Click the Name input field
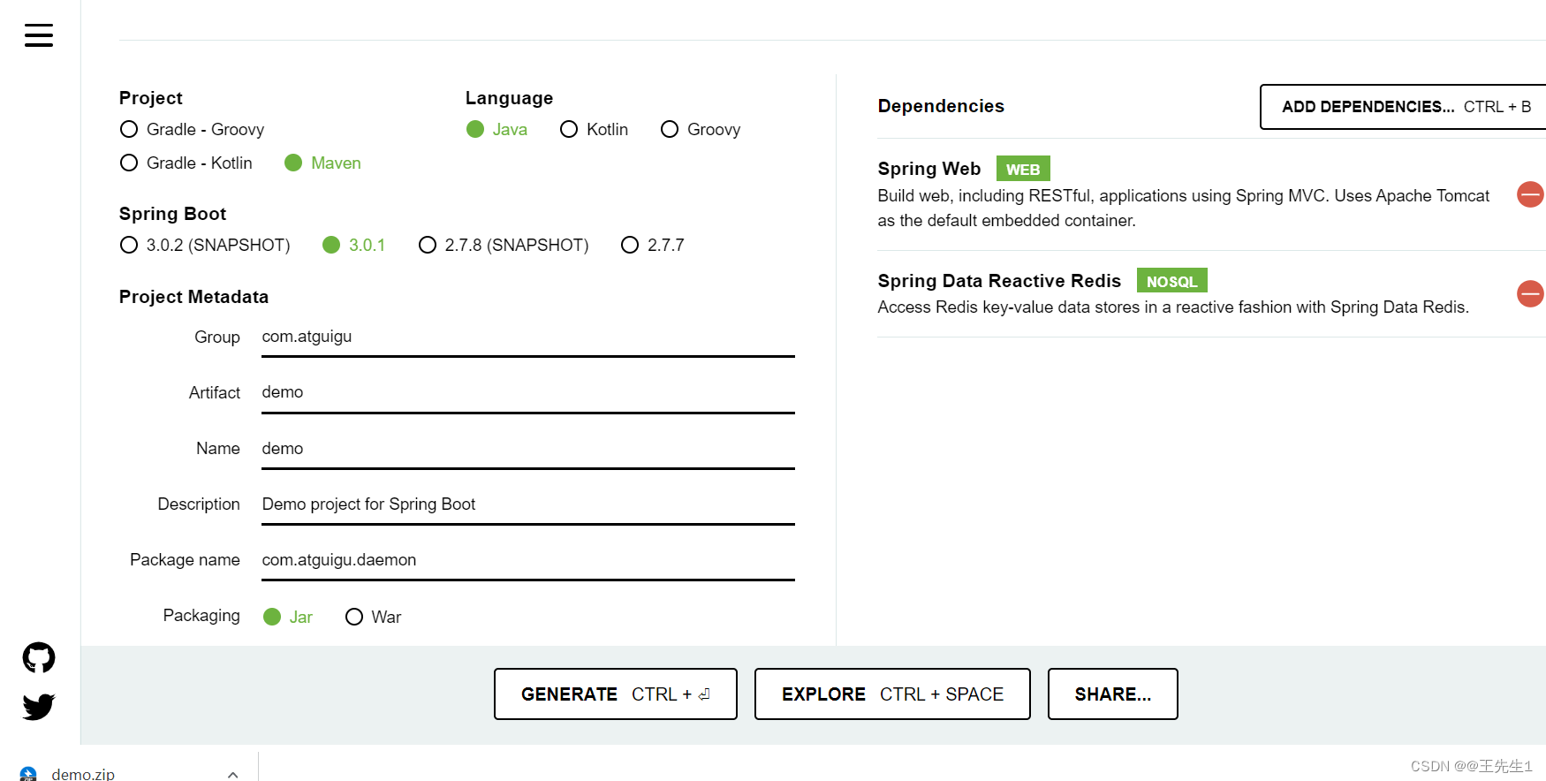 coord(528,449)
